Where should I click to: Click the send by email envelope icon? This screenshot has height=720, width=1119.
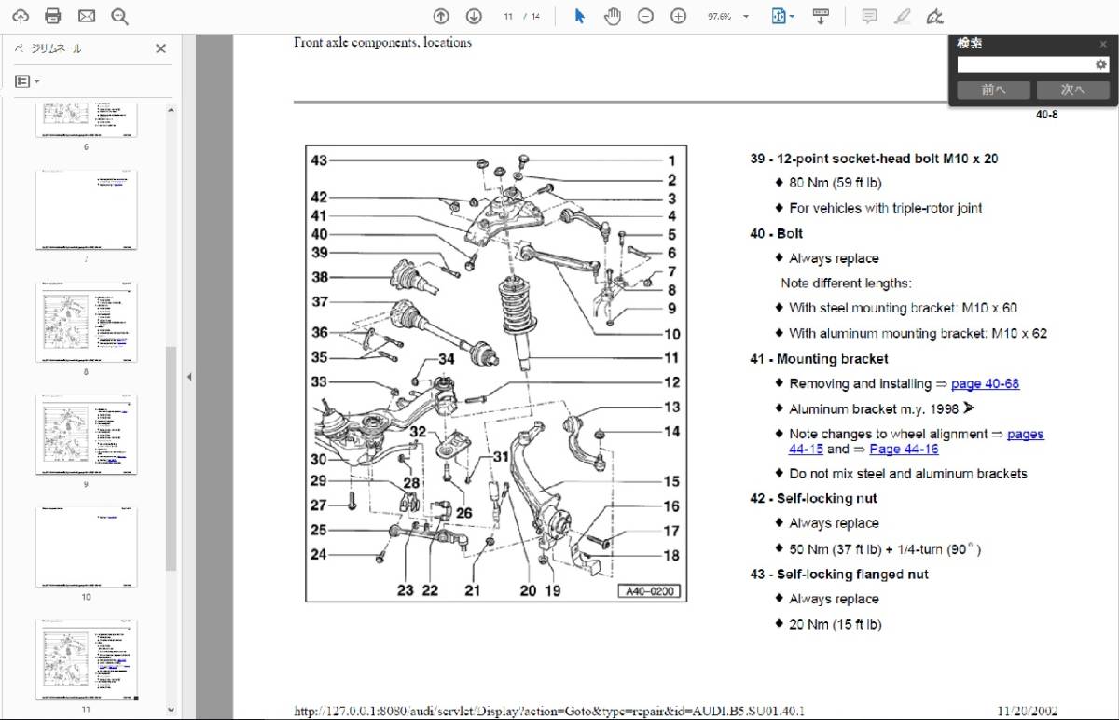[x=87, y=16]
